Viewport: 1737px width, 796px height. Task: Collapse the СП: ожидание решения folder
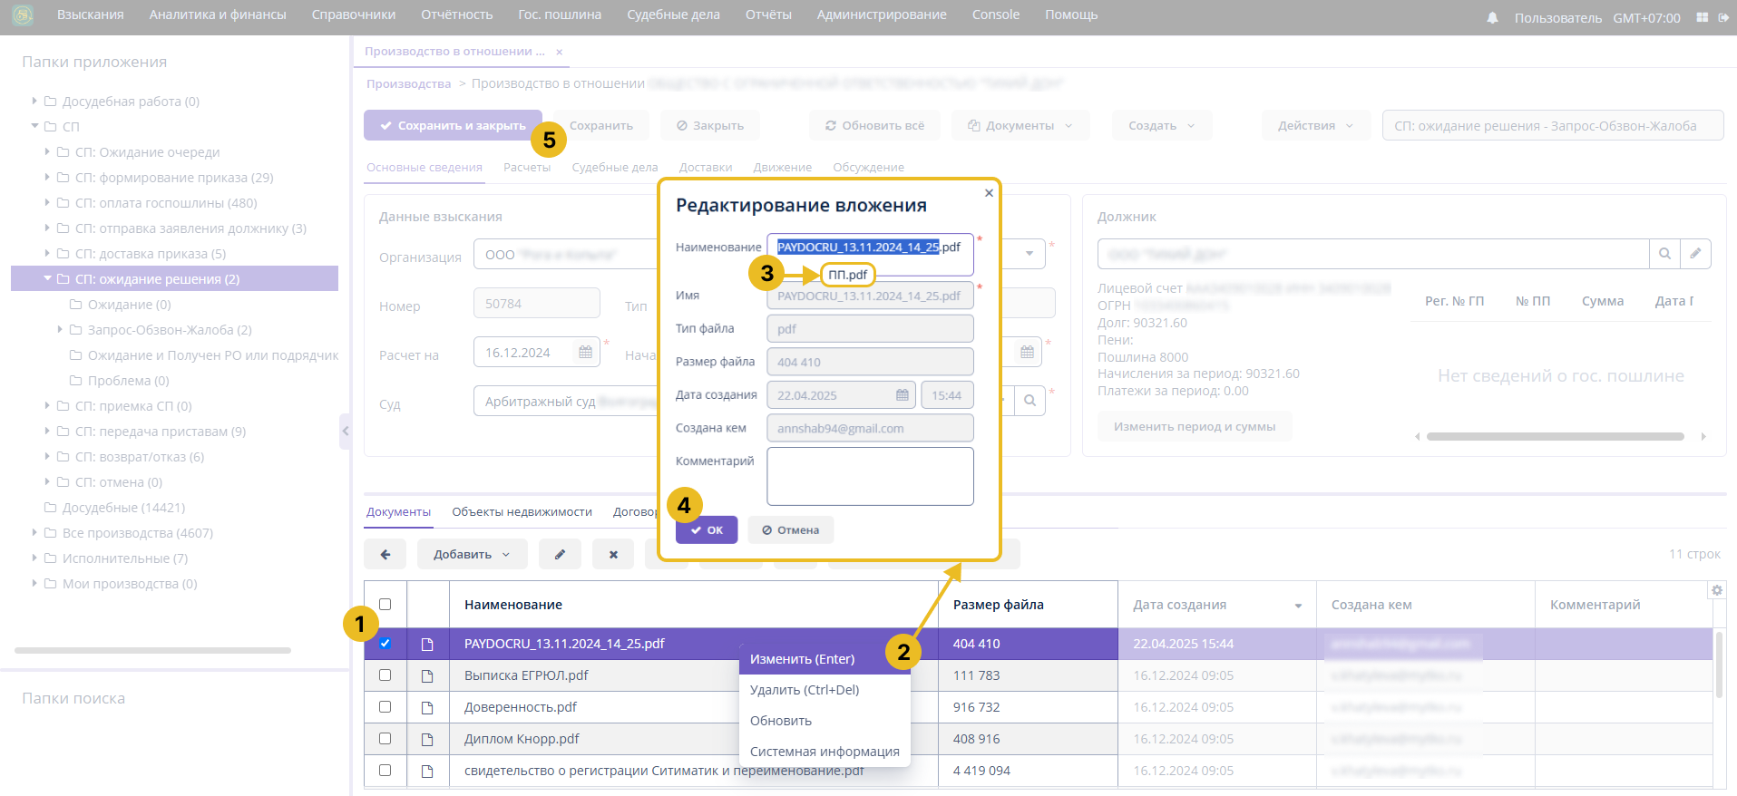(48, 279)
